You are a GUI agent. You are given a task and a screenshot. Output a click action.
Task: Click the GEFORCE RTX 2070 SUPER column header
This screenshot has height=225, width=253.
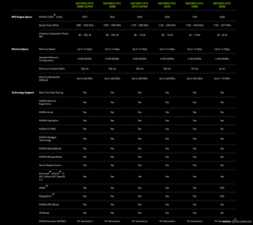tap(140, 5)
